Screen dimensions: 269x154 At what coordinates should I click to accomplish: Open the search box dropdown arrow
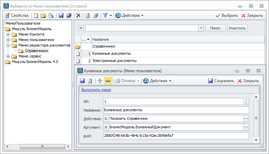[200, 28]
